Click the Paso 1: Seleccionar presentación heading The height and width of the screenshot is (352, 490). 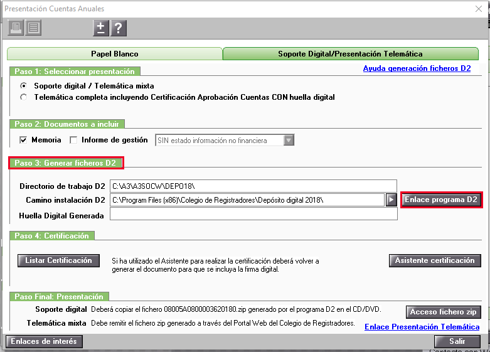(x=75, y=72)
